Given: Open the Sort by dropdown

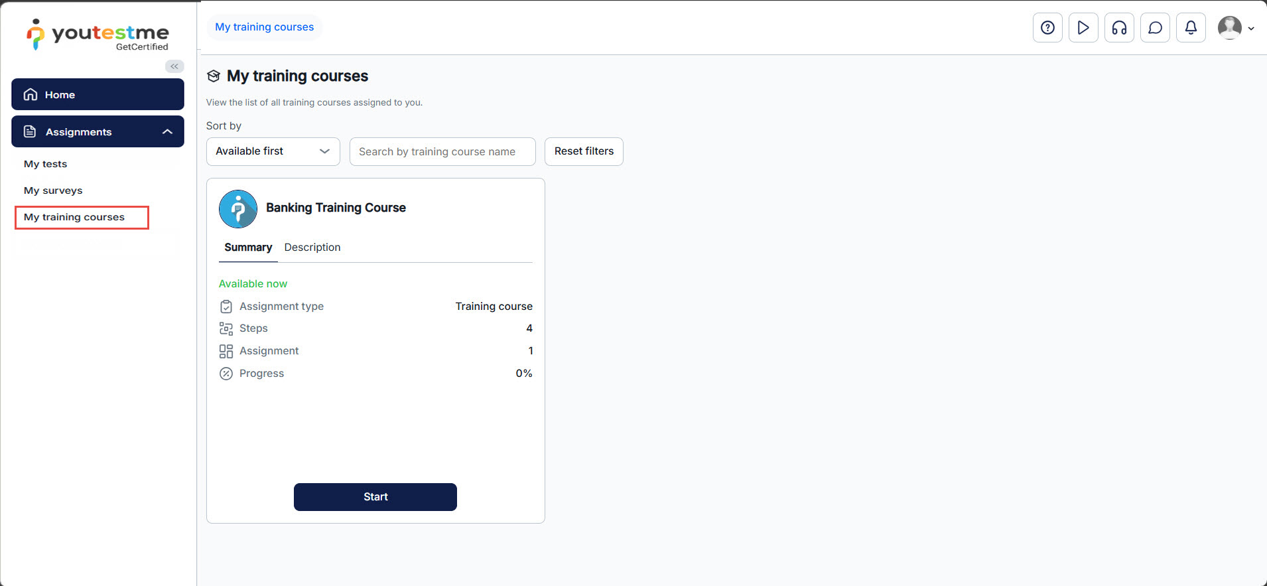Looking at the screenshot, I should (273, 151).
